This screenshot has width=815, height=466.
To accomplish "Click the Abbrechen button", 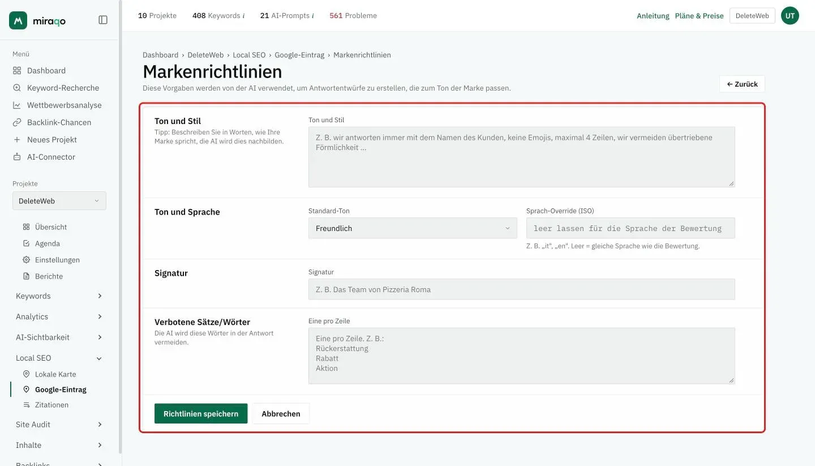I will (x=281, y=413).
